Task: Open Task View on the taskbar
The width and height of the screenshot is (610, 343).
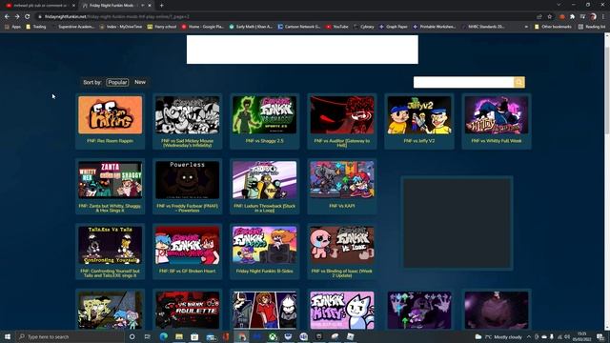Action: (x=147, y=336)
